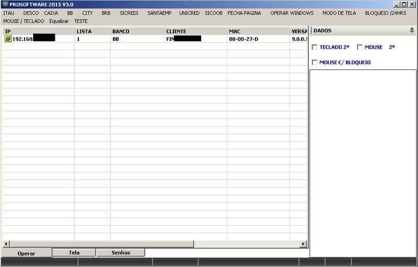Click the pin icon on DADOS panel
The width and height of the screenshot is (418, 267).
(x=412, y=31)
